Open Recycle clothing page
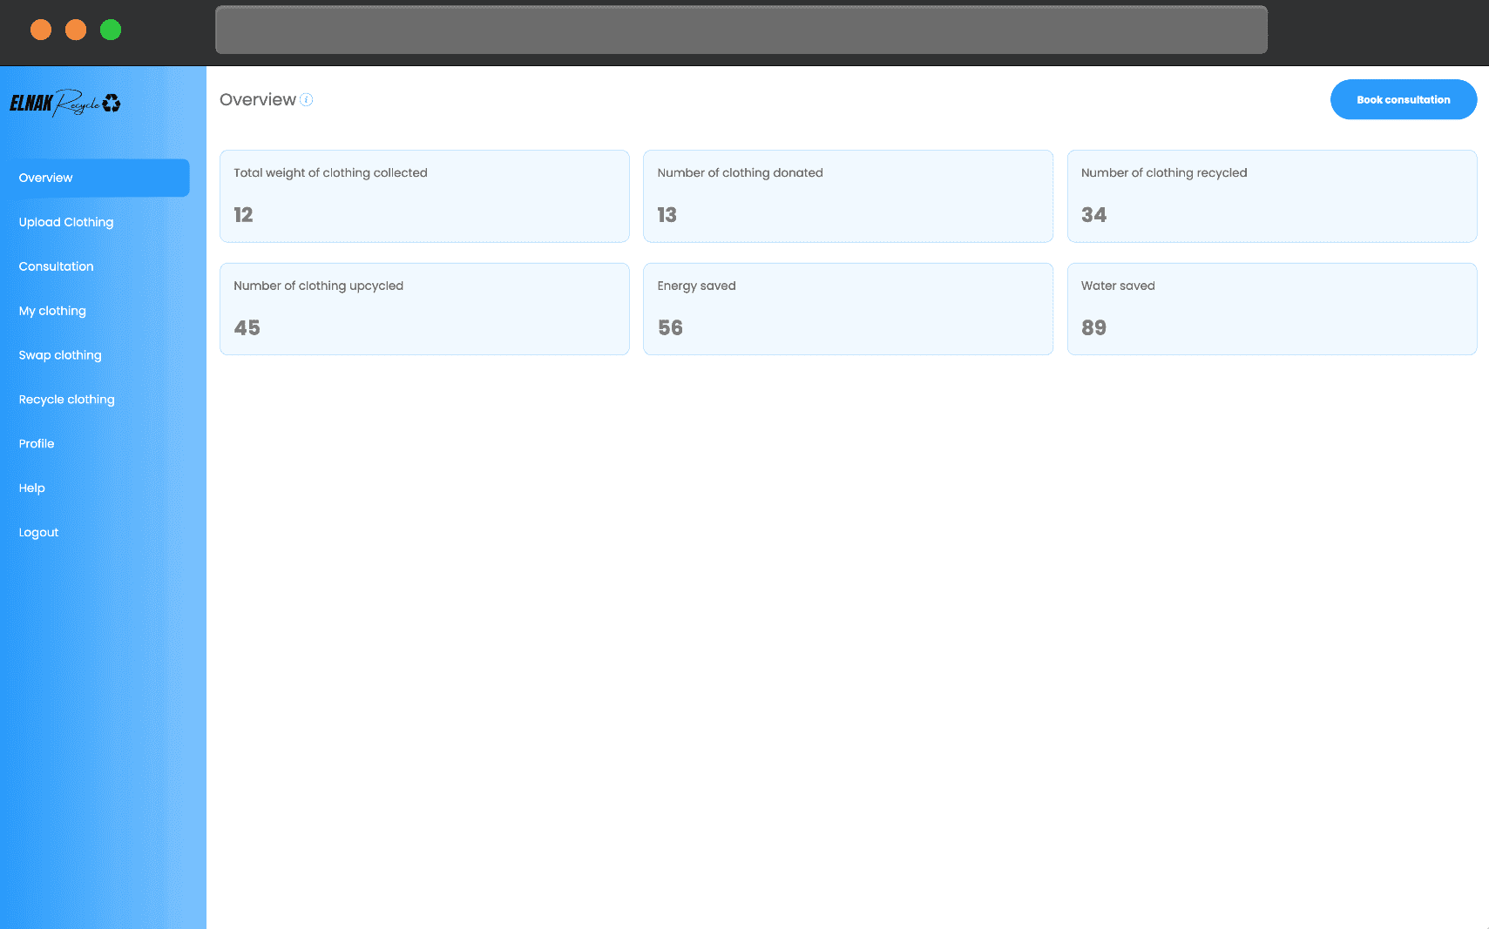Viewport: 1489px width, 929px height. pyautogui.click(x=67, y=400)
